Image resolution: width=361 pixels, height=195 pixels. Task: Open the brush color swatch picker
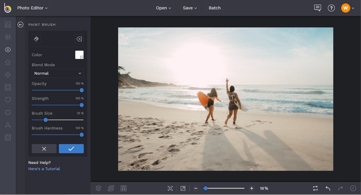(x=79, y=55)
